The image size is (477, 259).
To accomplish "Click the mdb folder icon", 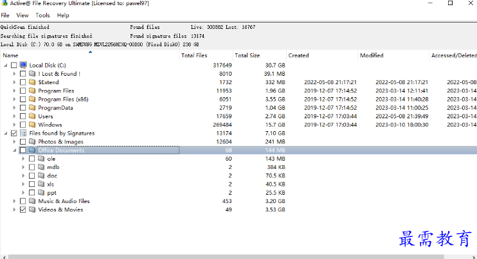I will click(41, 167).
